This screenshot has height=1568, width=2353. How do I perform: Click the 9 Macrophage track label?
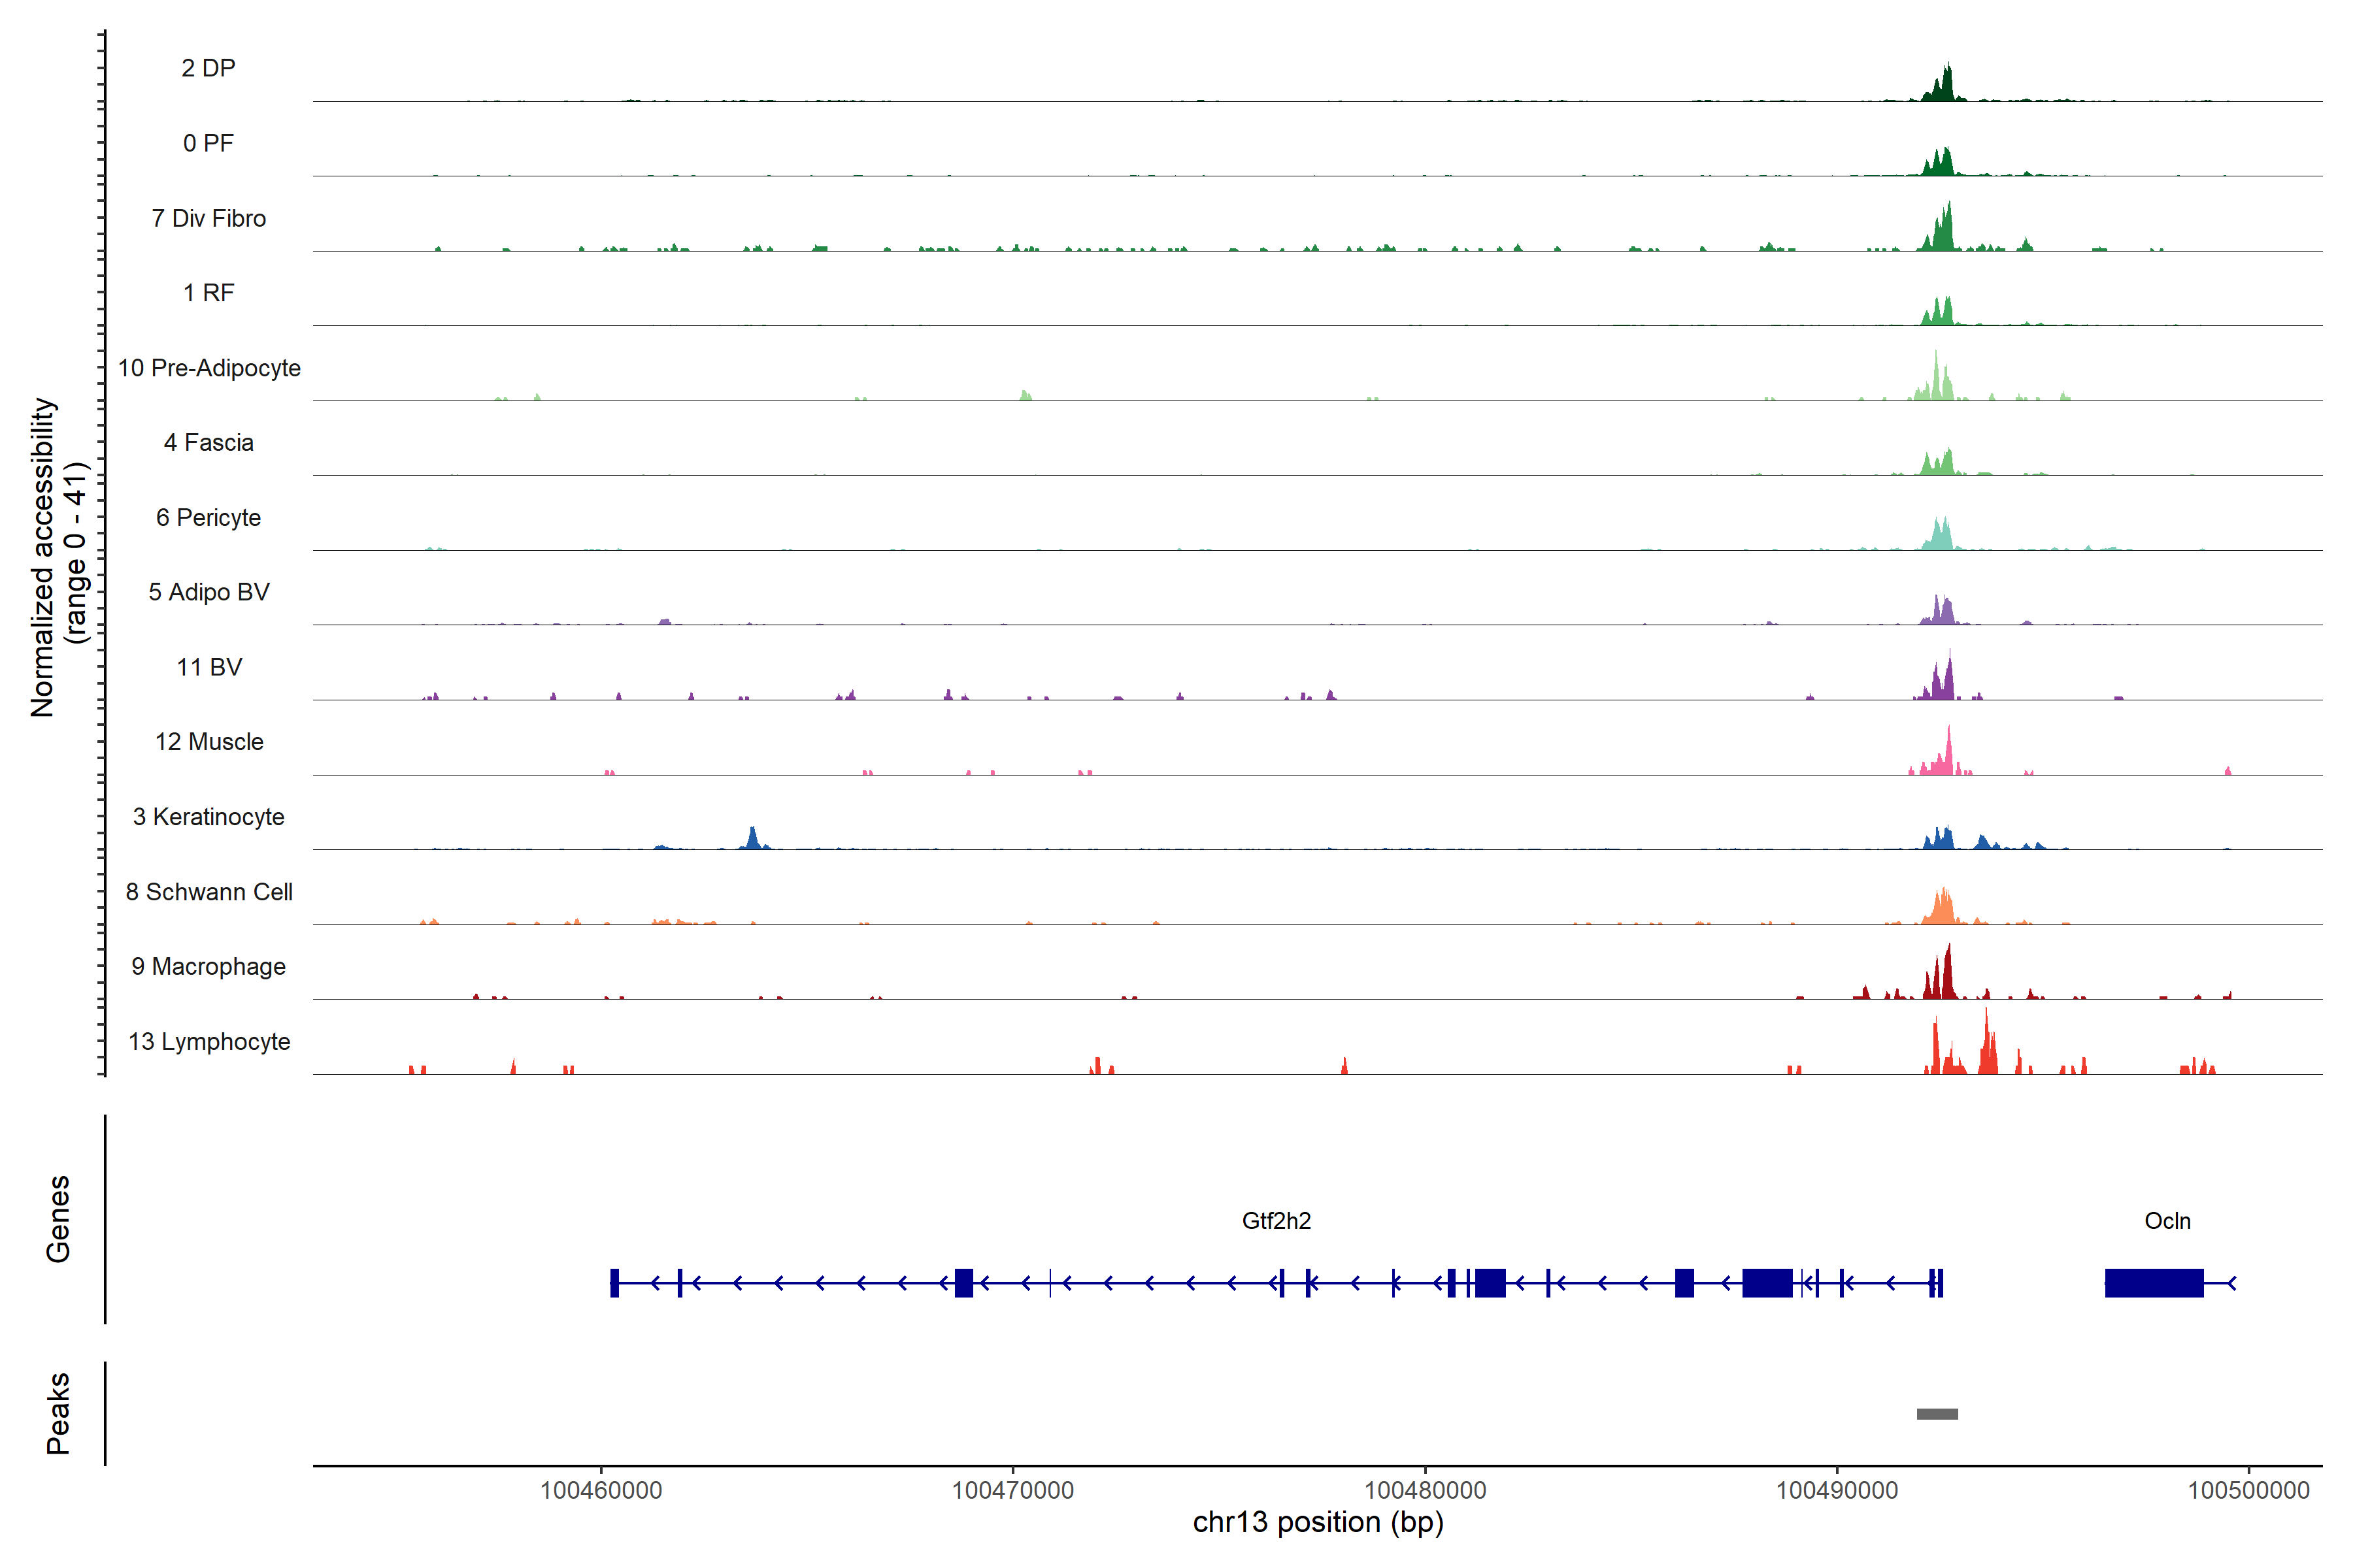209,966
